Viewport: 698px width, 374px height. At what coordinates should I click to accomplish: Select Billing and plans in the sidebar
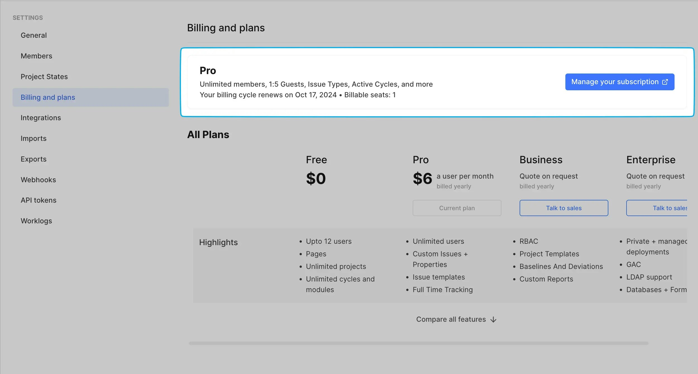(x=48, y=97)
